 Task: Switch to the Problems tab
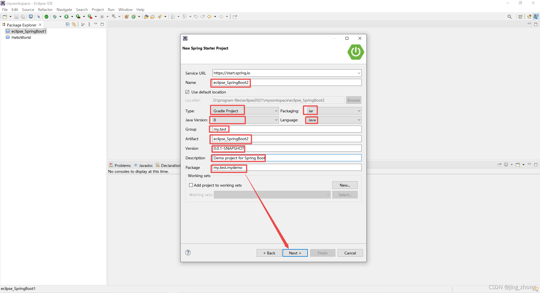tap(120, 165)
